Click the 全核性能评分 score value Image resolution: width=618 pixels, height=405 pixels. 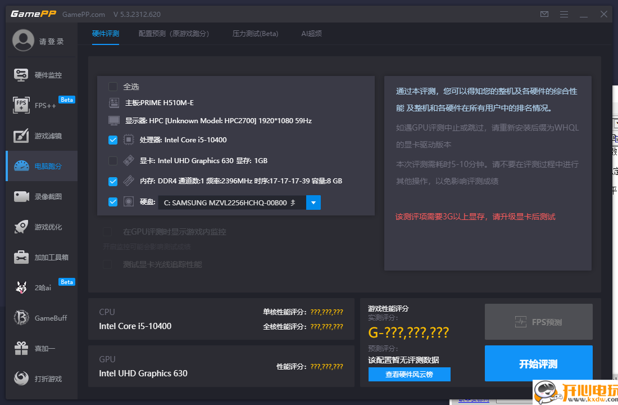(x=327, y=326)
